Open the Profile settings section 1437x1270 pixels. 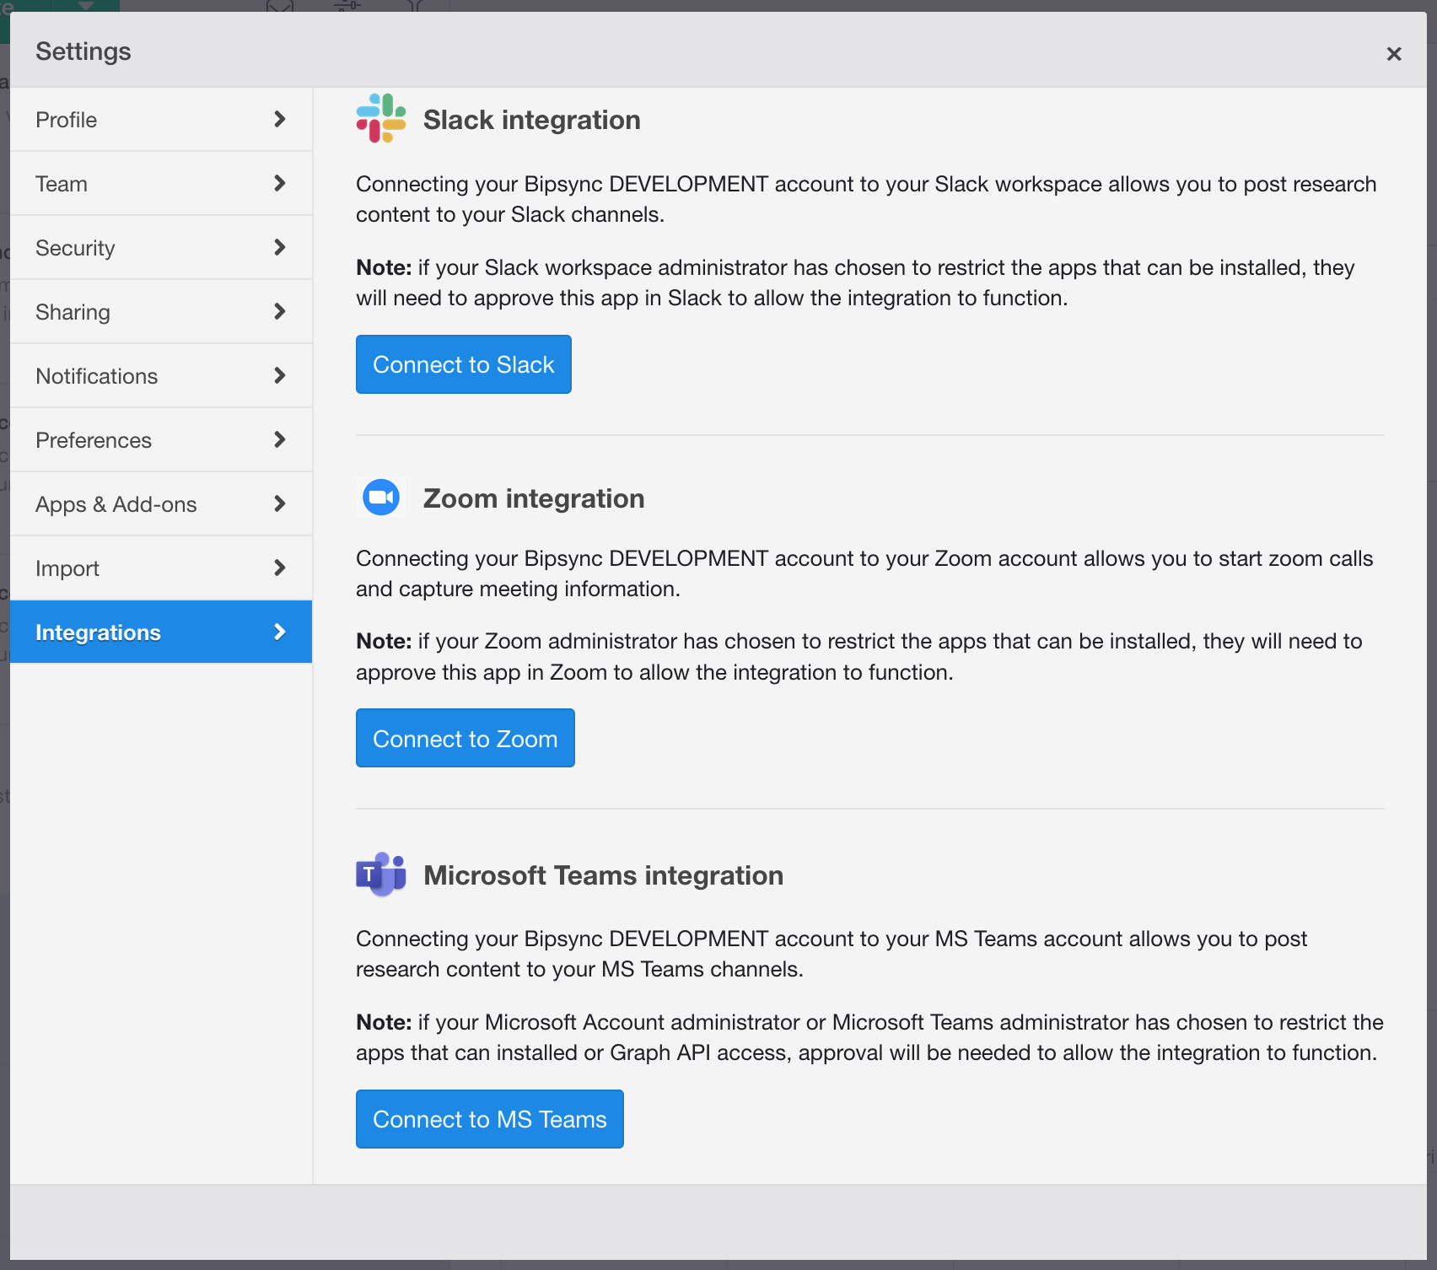[161, 120]
